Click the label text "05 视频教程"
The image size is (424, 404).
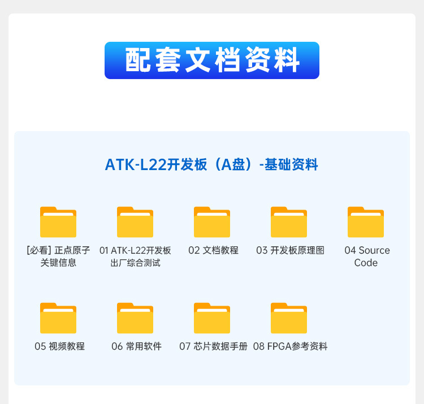pos(59,346)
